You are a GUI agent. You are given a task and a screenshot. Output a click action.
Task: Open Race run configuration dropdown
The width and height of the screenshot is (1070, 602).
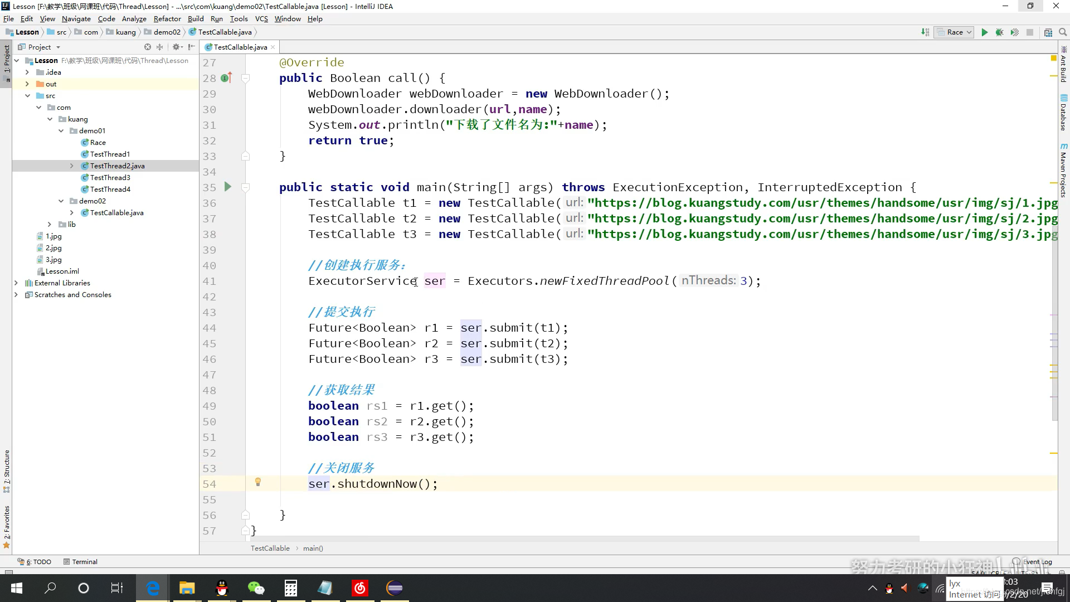955,32
